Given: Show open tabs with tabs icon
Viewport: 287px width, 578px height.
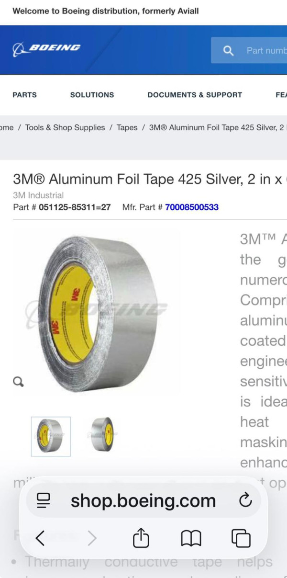Looking at the screenshot, I should (241, 539).
